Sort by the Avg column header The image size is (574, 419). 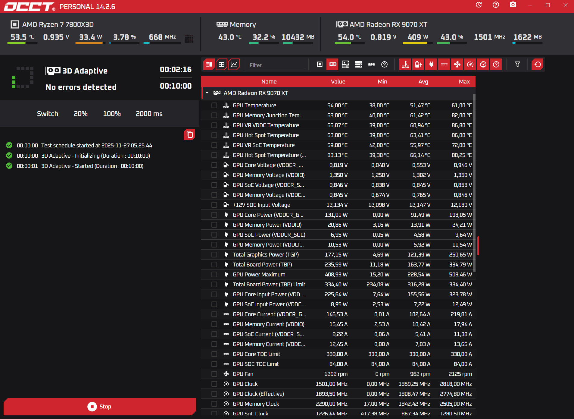tap(423, 82)
